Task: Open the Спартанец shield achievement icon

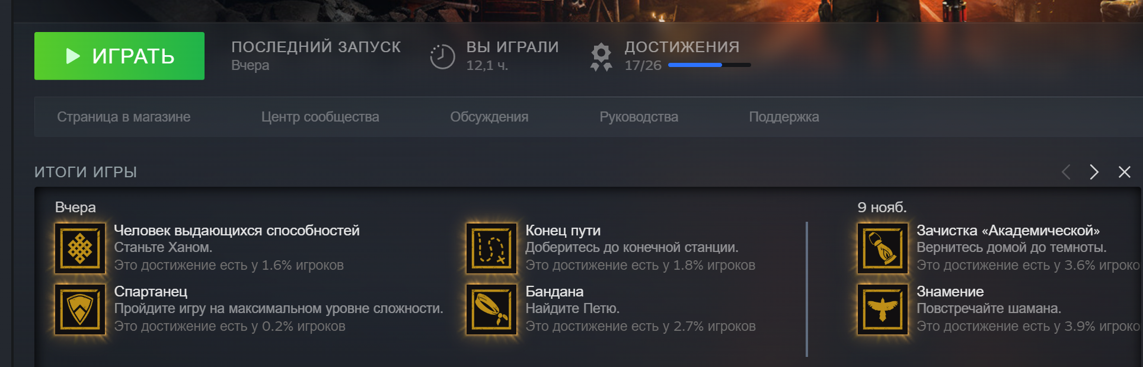Action: point(80,309)
